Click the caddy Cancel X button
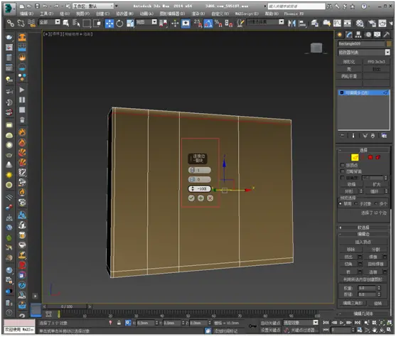 click(210, 198)
